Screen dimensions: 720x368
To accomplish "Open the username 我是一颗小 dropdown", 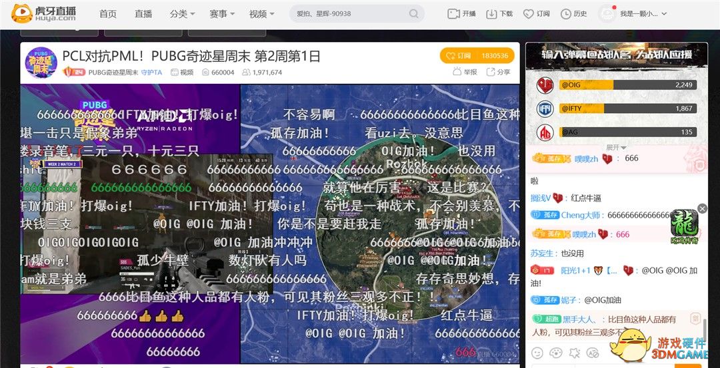I will 643,14.
